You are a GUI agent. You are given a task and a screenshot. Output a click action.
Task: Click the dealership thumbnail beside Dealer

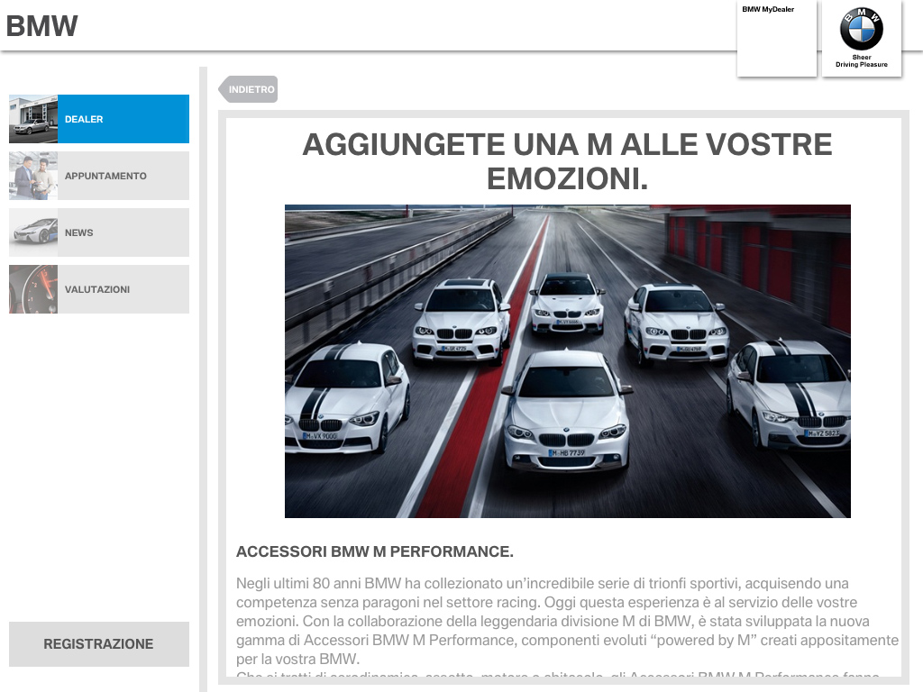click(x=33, y=119)
